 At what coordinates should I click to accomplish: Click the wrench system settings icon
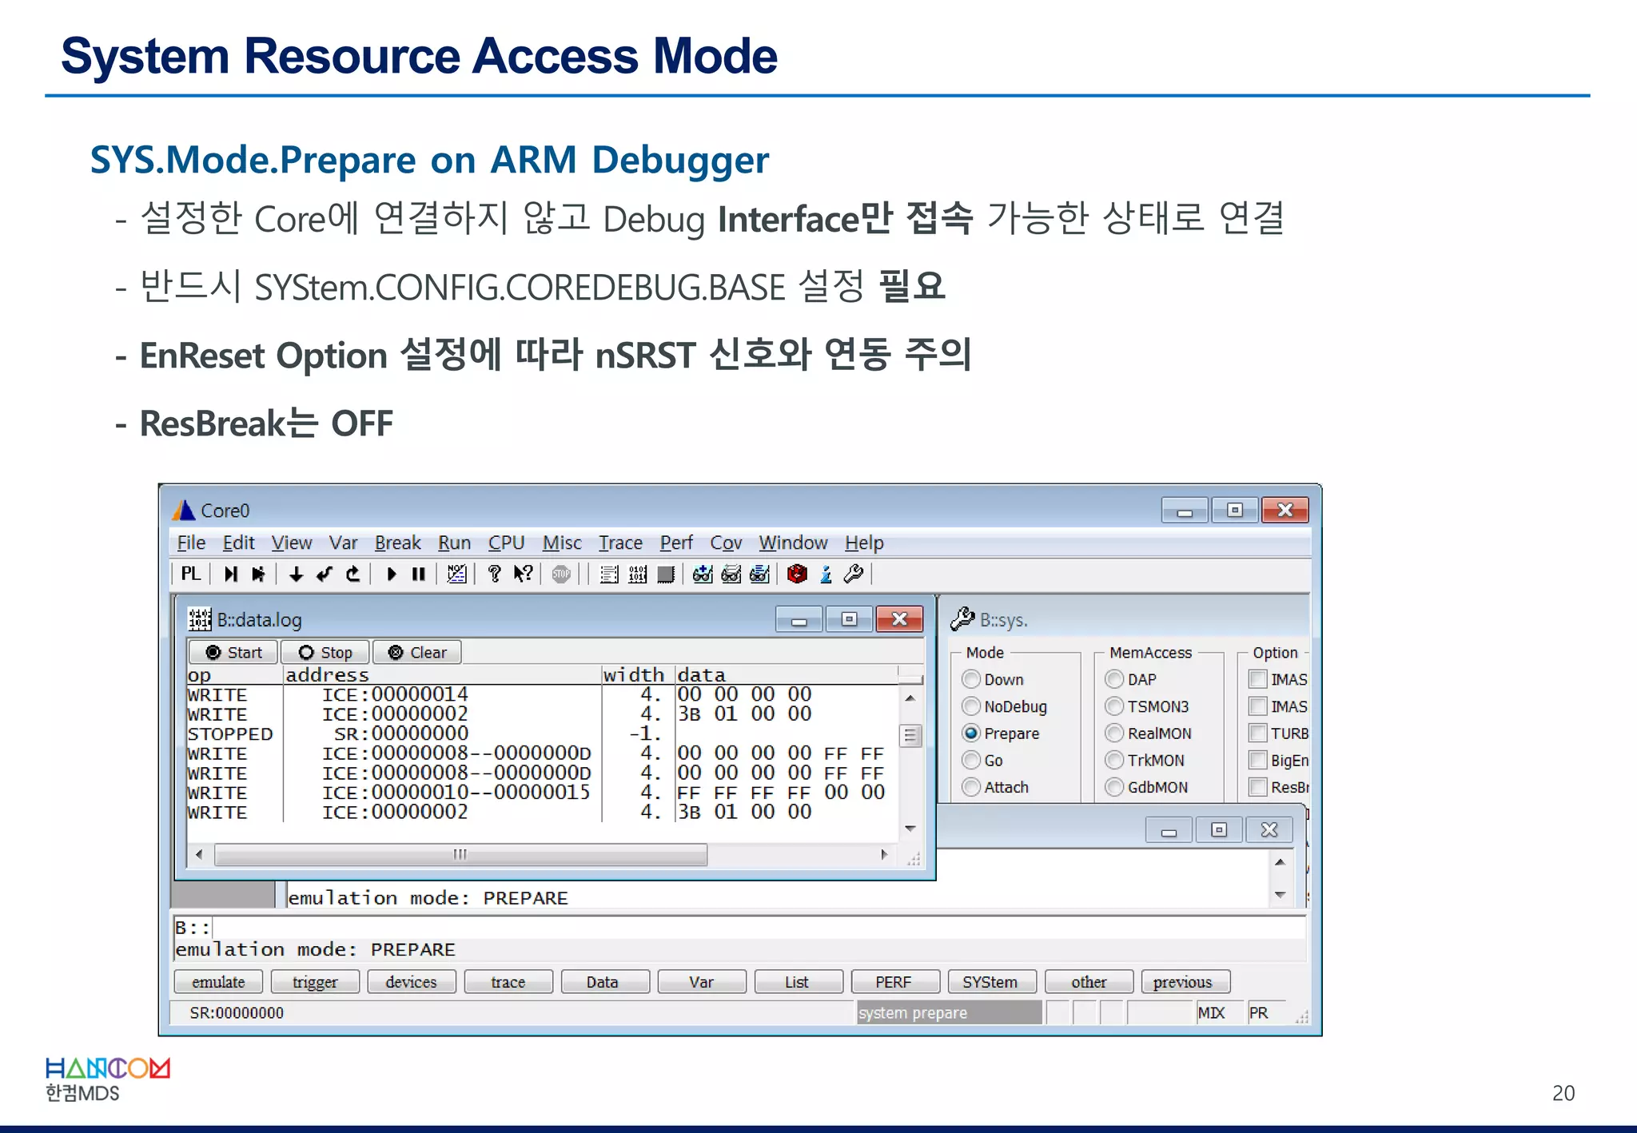(854, 574)
